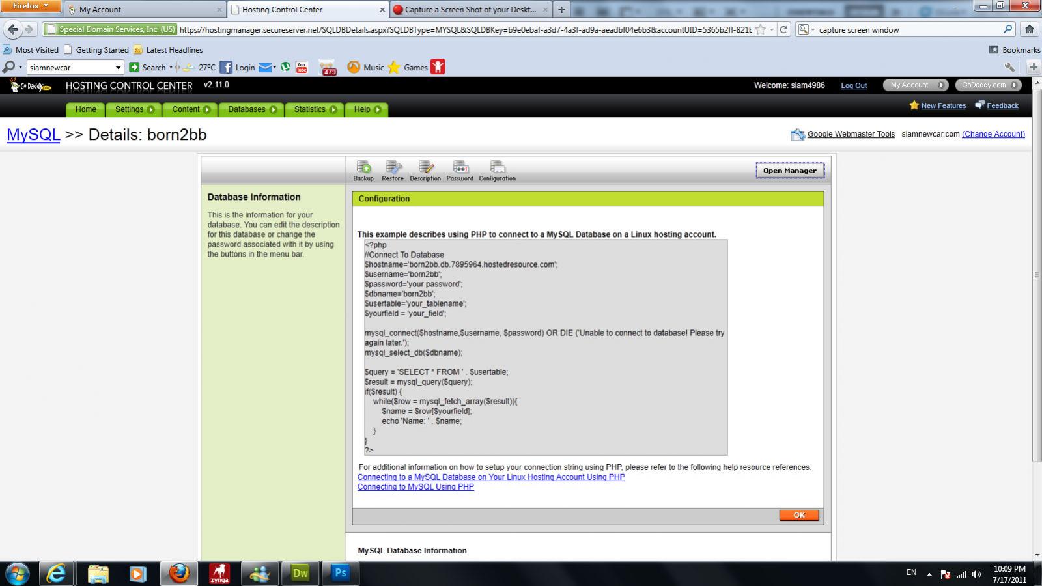Open Connecting to MySQL Using PHP link
Screen dimensions: 1042x586
(415, 487)
